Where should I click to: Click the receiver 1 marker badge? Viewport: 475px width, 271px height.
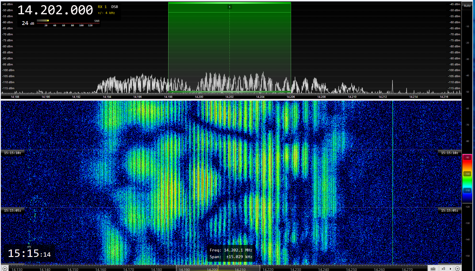(229, 7)
